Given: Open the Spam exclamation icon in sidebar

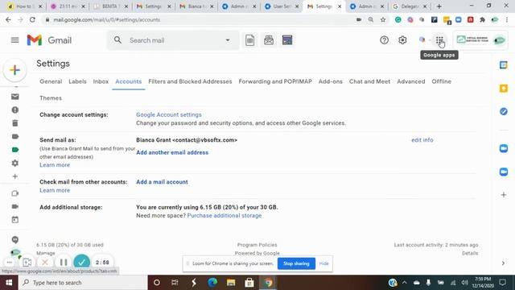Looking at the screenshot, I should pos(15,110).
